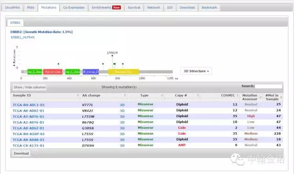Sort by Sample ID column arrows

pyautogui.click(x=78, y=95)
